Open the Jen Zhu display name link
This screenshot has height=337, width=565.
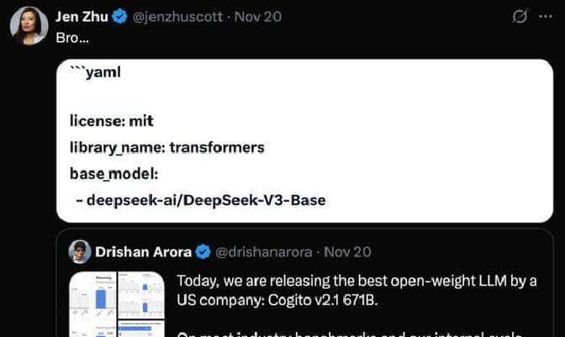pos(80,17)
